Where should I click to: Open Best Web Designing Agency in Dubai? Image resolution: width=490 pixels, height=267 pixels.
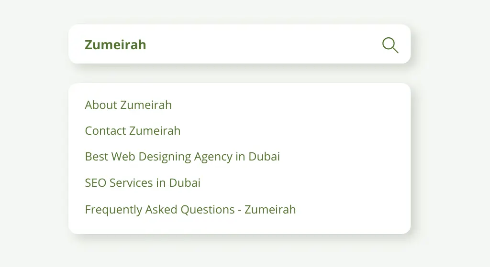click(x=182, y=156)
